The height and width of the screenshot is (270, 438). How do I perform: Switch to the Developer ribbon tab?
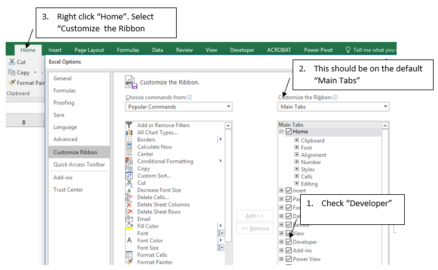click(242, 50)
